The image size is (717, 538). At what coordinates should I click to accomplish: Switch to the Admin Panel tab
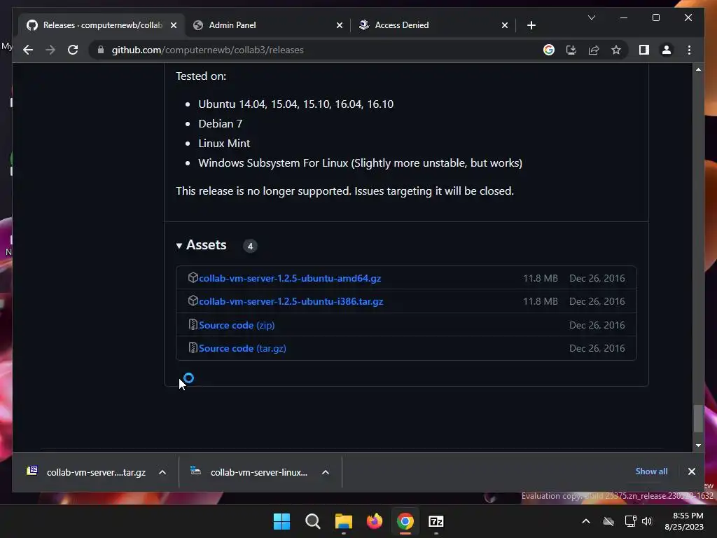[x=267, y=25]
